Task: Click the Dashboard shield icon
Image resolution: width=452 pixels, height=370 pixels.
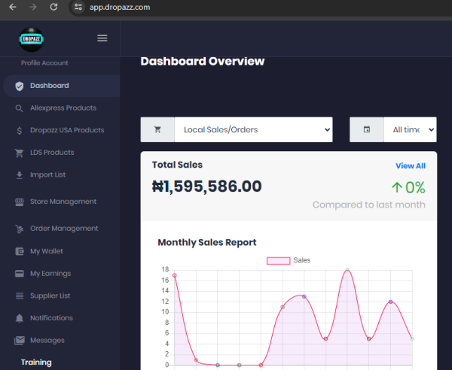Action: click(x=19, y=86)
